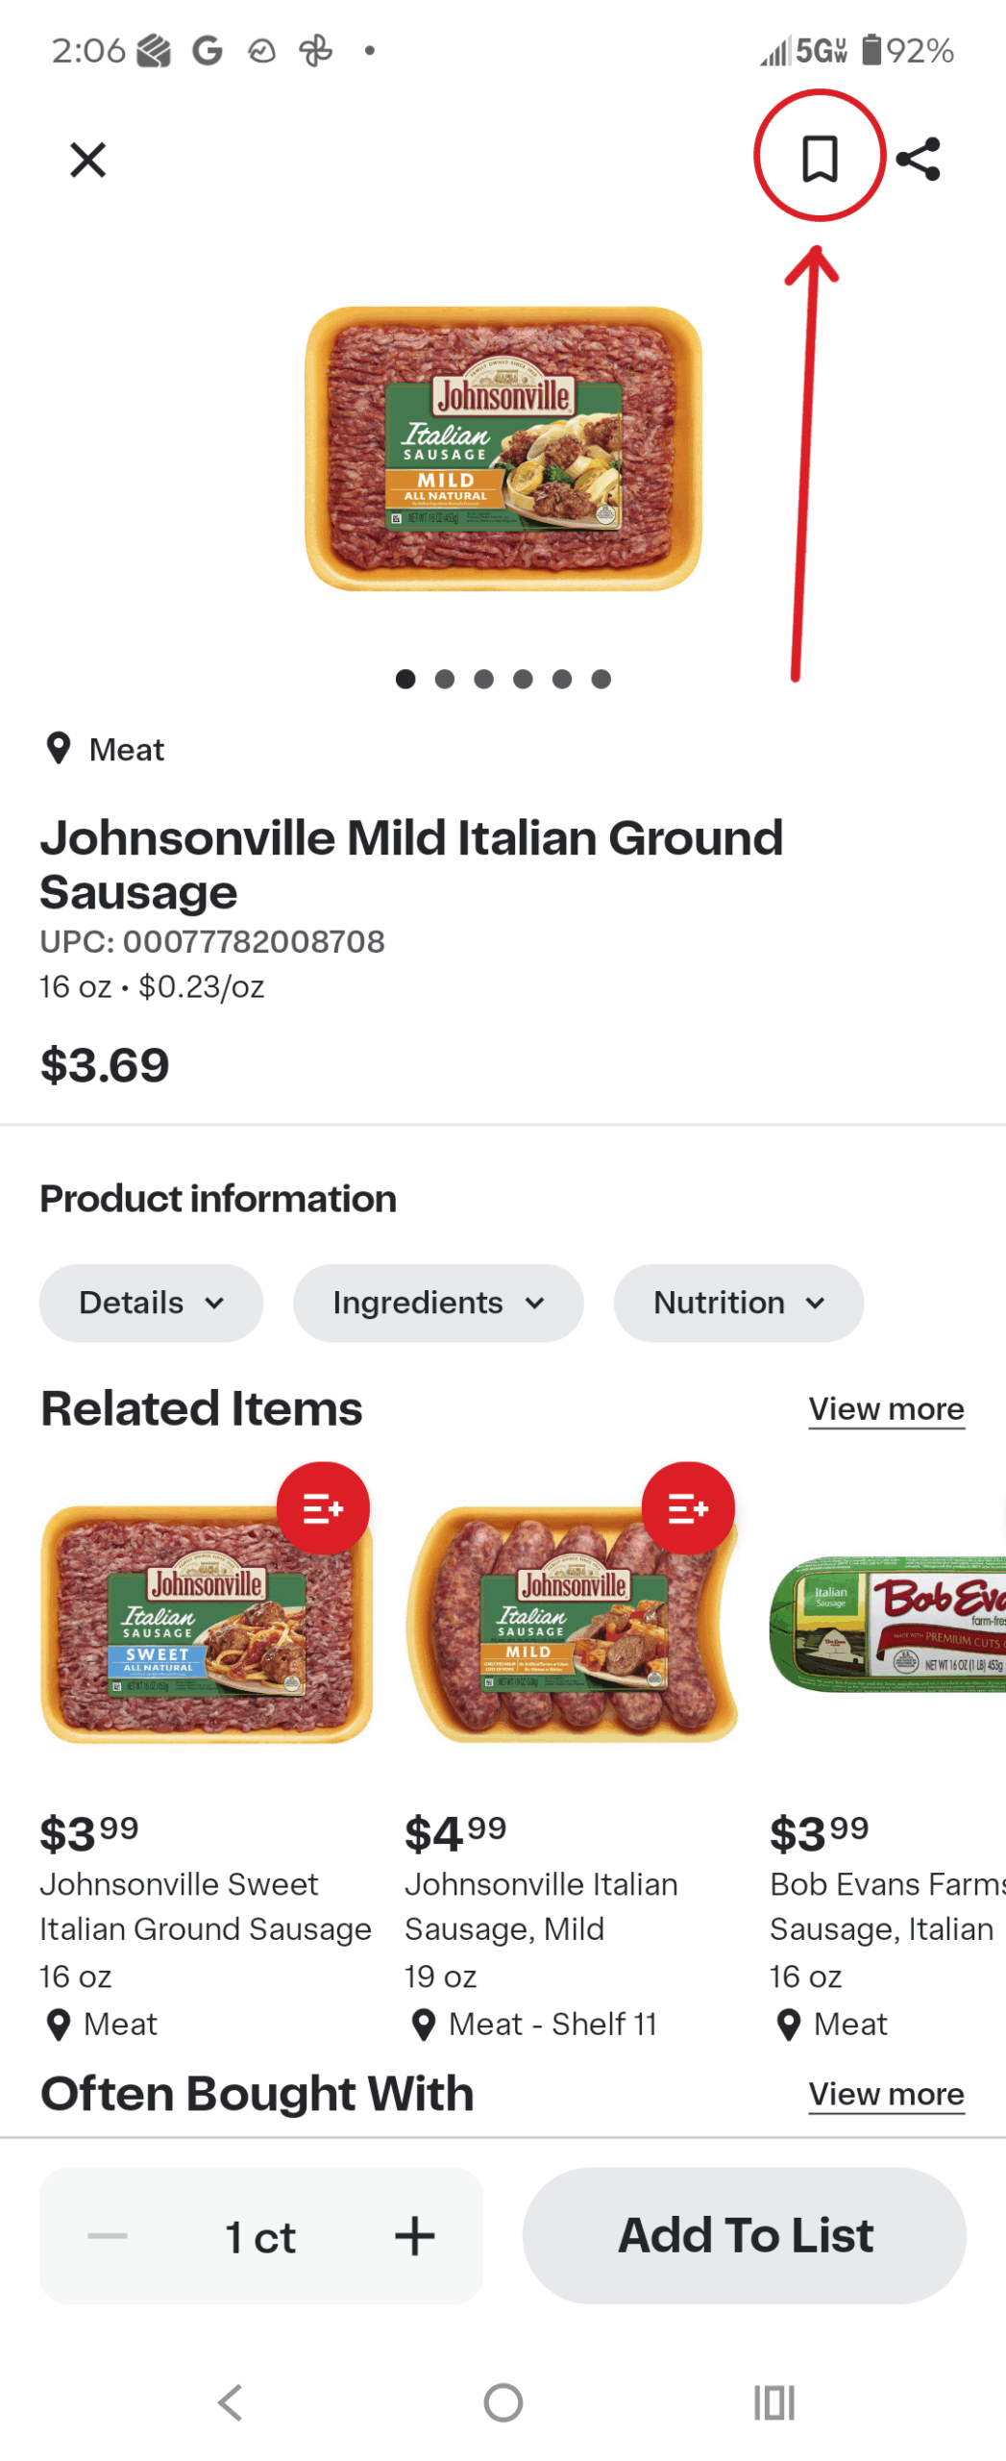Jump to the second product image dot
This screenshot has height=2461, width=1006.
[445, 679]
